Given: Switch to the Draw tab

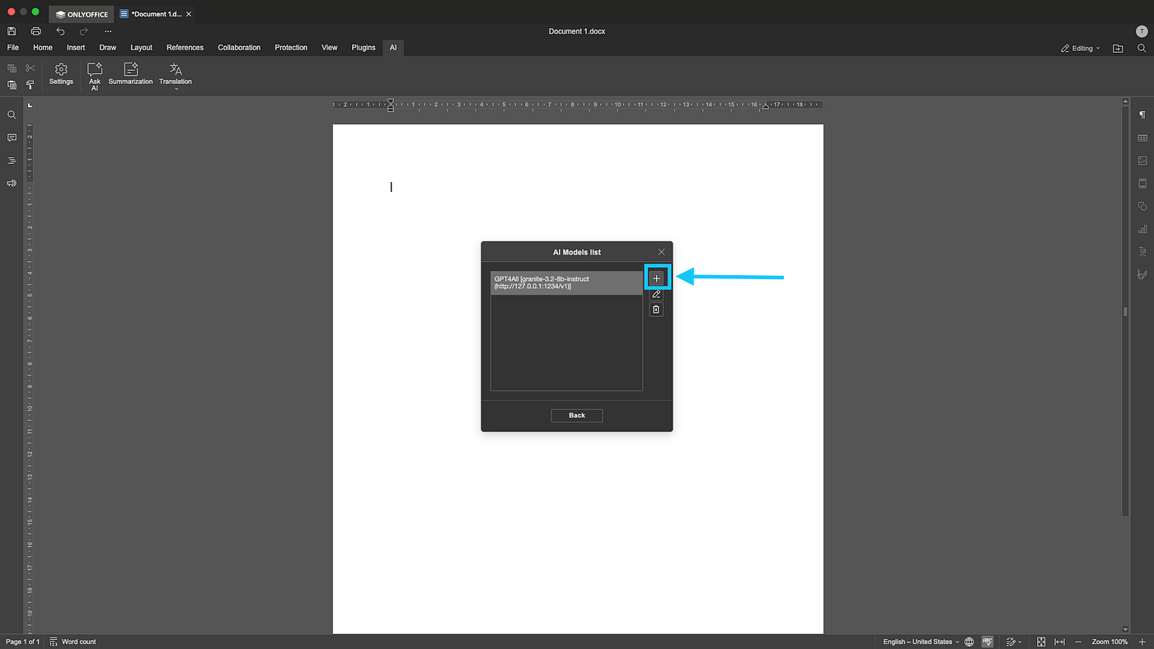Looking at the screenshot, I should (x=108, y=48).
